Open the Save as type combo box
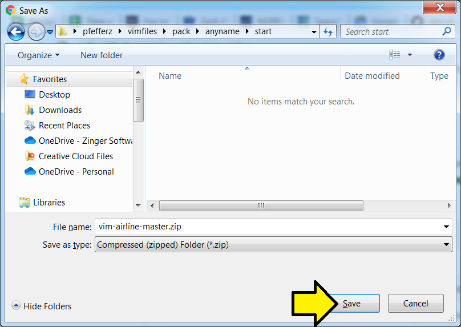 coord(273,245)
